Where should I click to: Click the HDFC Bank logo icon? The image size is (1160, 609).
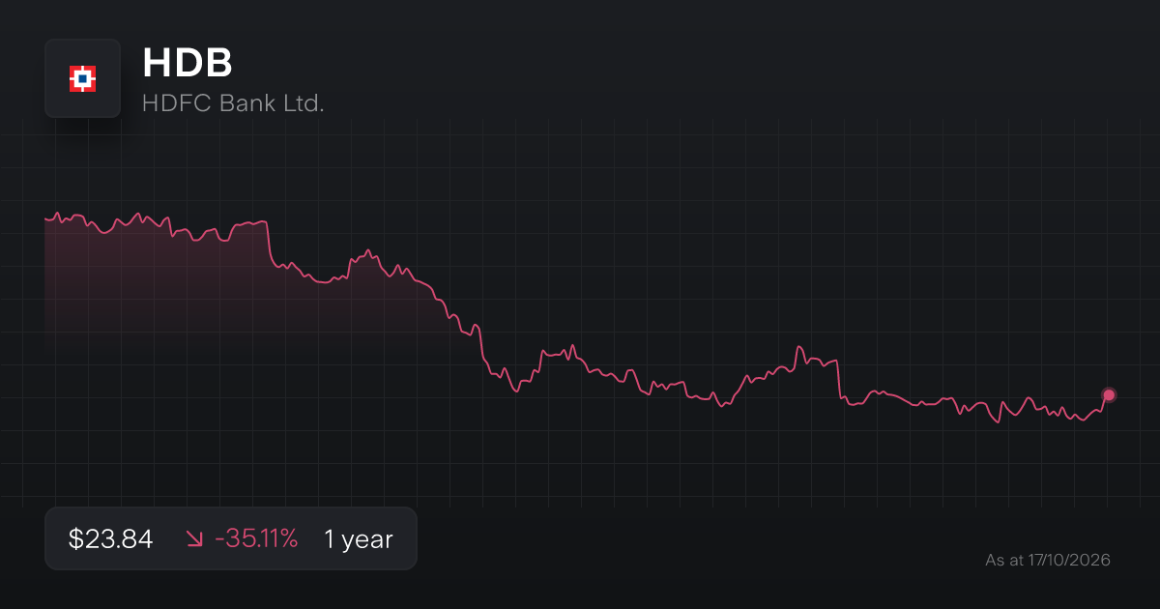click(82, 78)
